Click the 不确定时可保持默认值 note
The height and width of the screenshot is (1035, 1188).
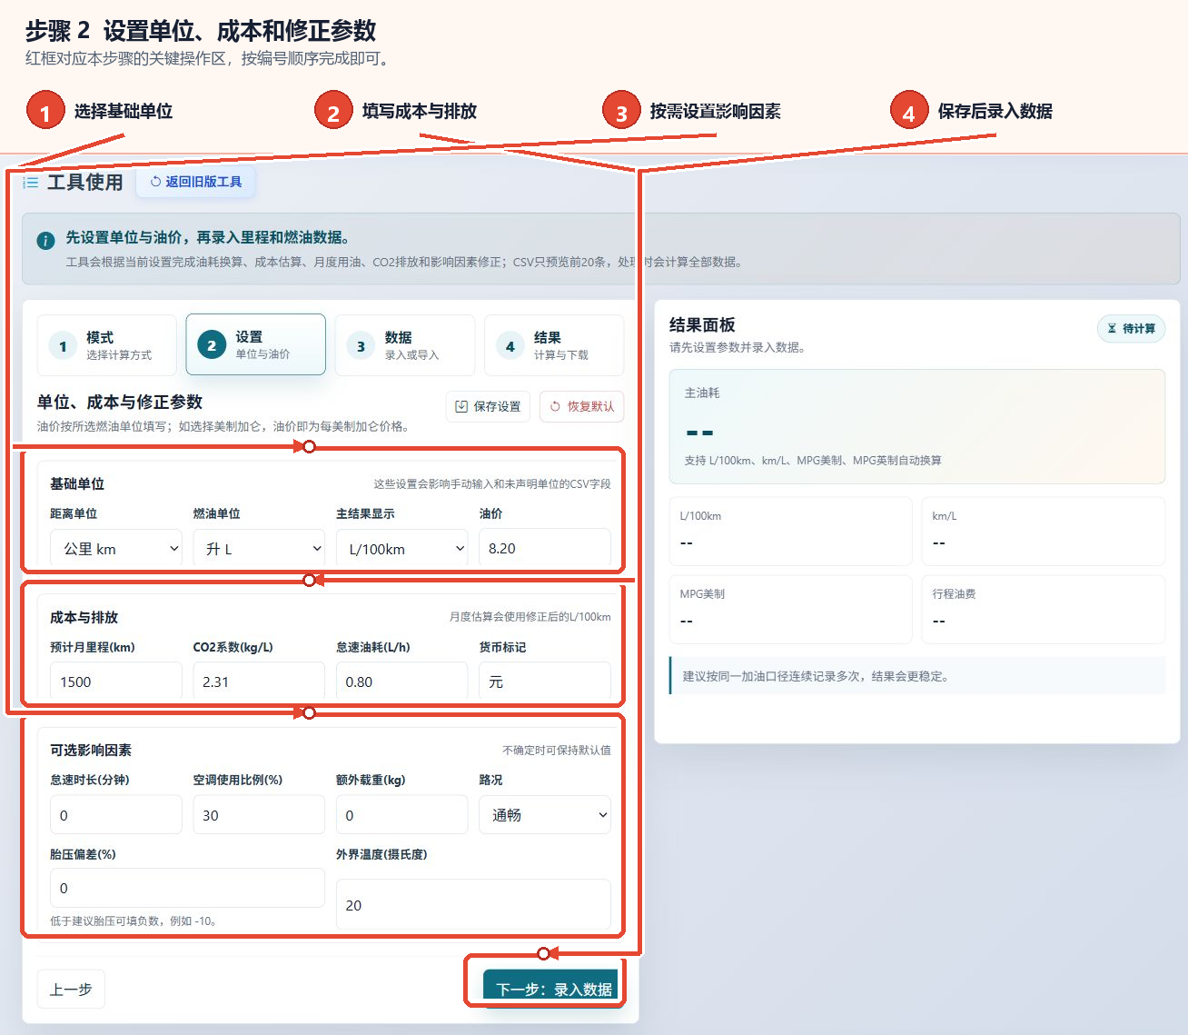click(557, 751)
